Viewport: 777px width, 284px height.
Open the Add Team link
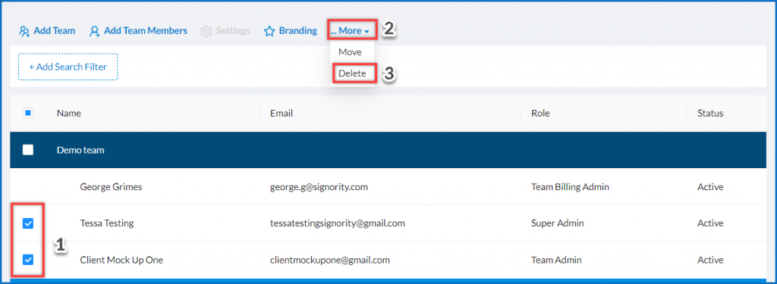55,31
